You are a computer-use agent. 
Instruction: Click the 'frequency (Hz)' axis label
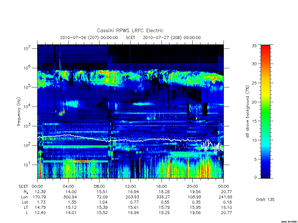(x=19, y=111)
